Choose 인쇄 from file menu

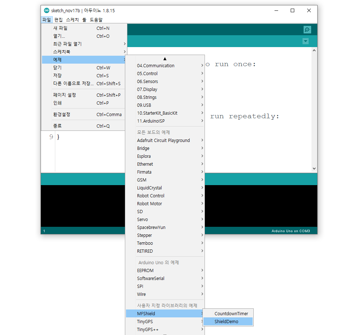pyautogui.click(x=83, y=103)
